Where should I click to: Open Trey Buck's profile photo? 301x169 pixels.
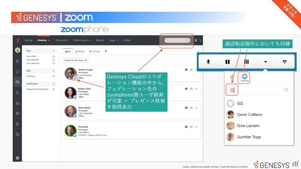tap(70, 131)
